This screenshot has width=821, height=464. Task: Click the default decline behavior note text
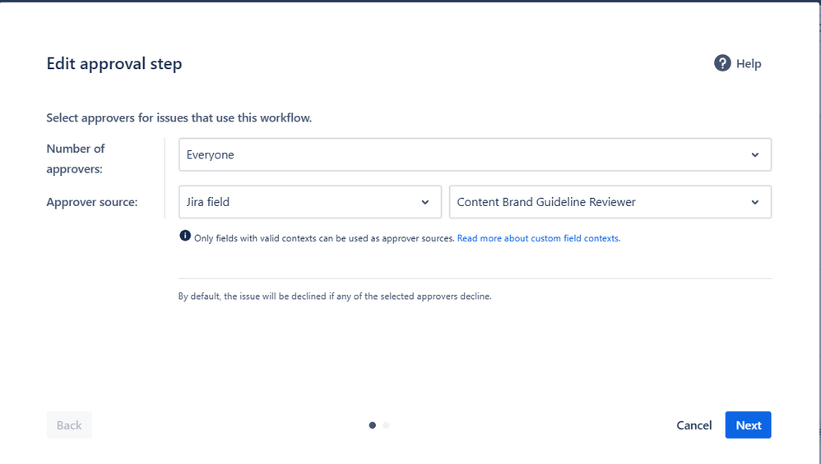click(x=335, y=296)
